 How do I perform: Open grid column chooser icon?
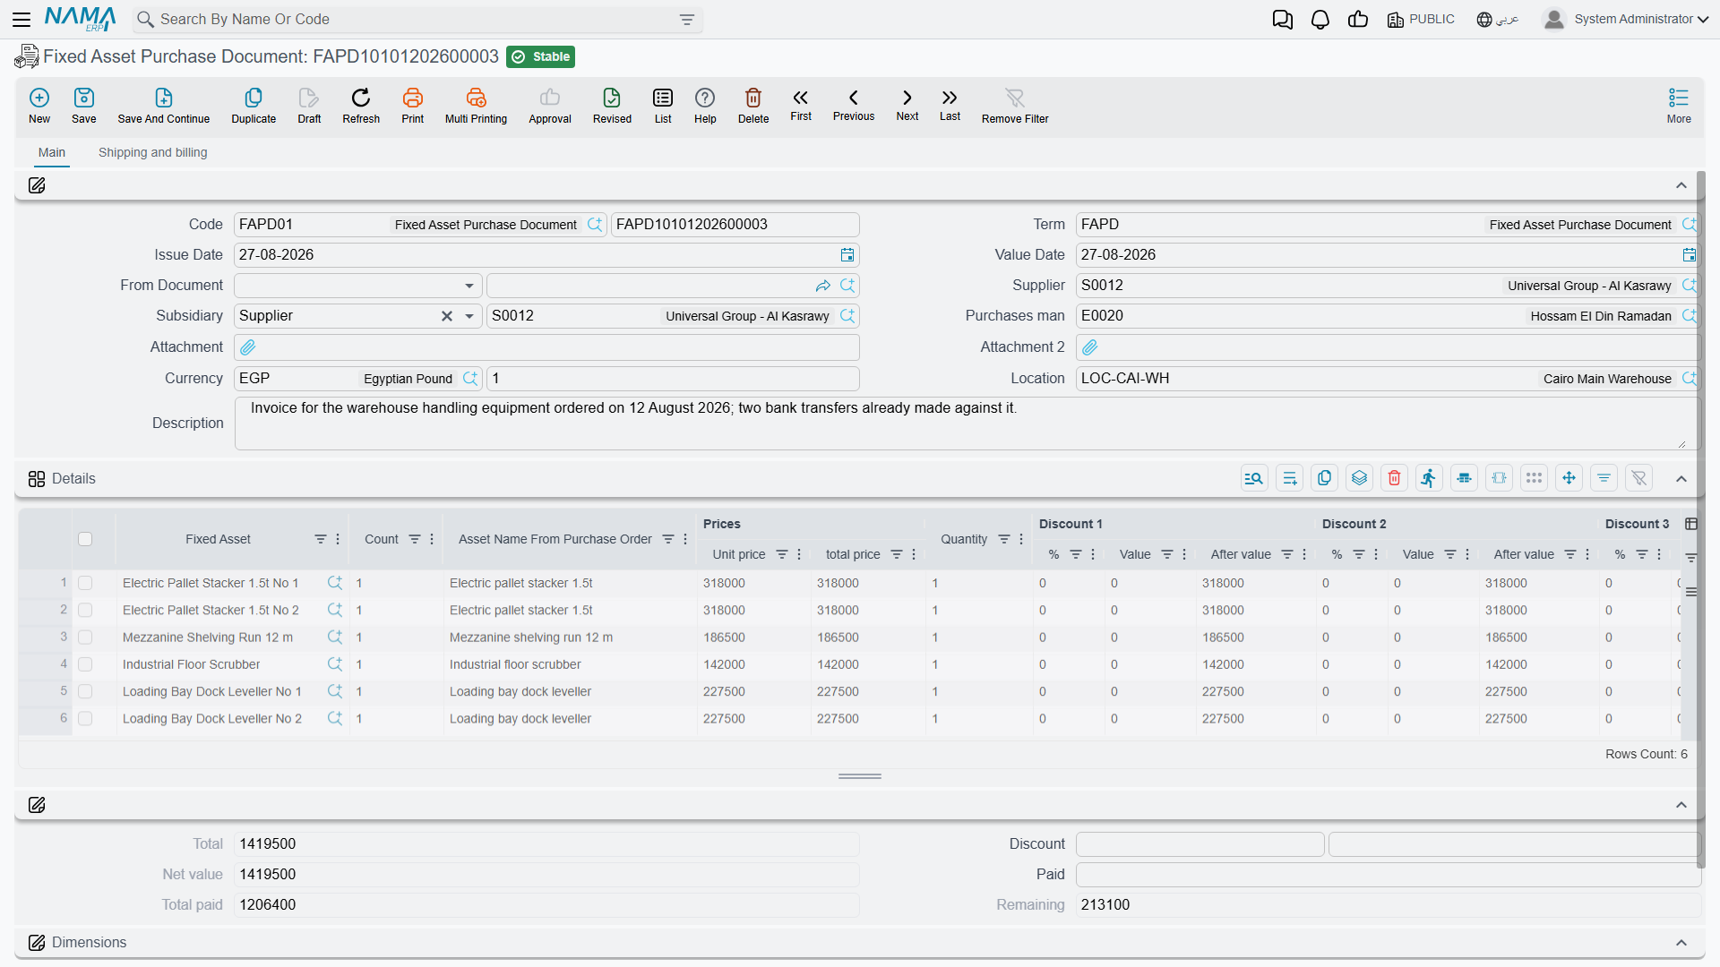[x=1690, y=524]
